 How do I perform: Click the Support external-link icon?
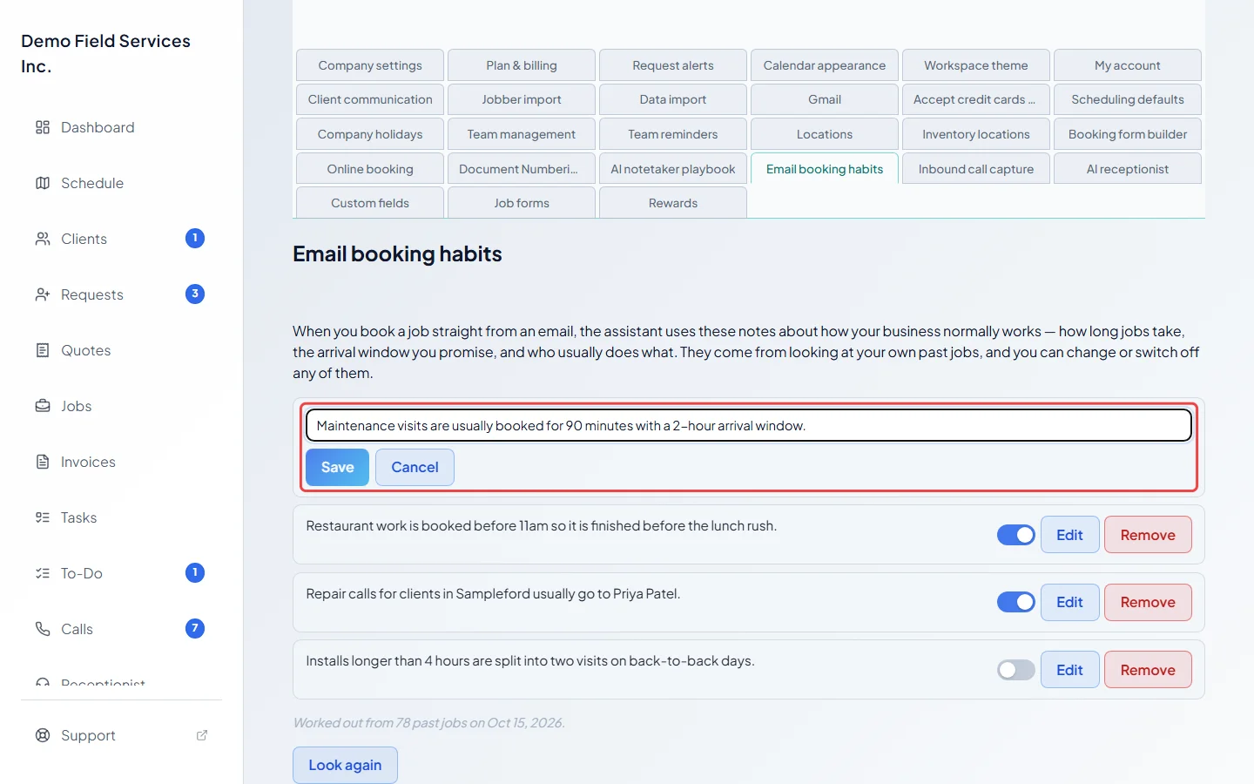point(202,735)
